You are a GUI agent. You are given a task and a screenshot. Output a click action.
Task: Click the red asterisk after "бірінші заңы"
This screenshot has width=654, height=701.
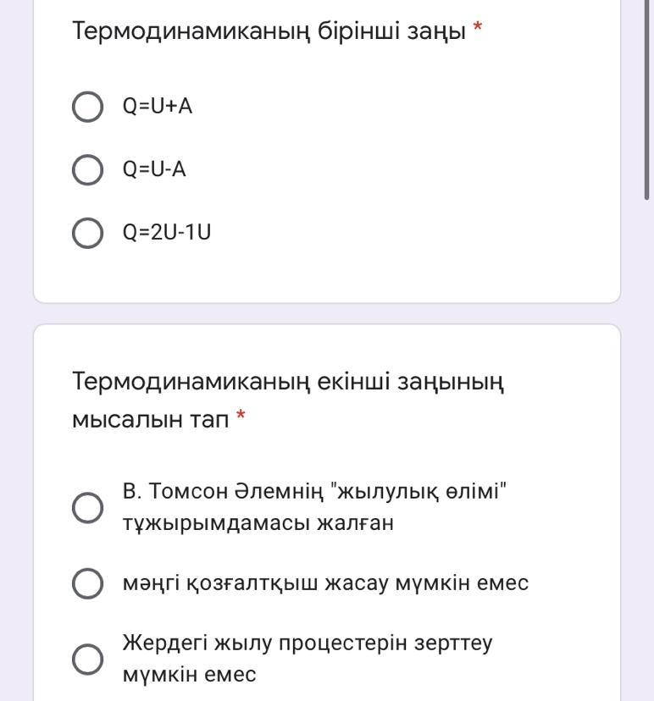pyautogui.click(x=478, y=30)
